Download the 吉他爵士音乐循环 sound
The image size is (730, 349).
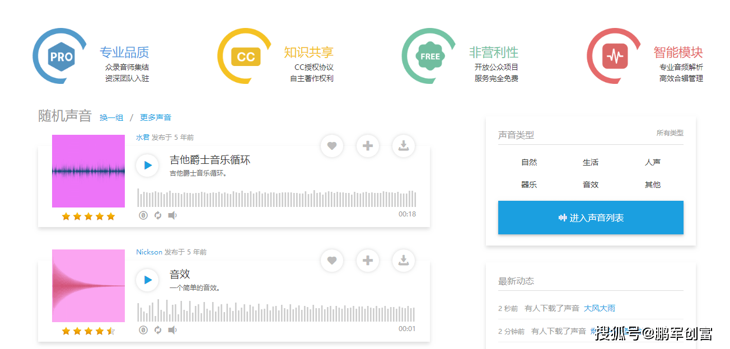click(404, 146)
